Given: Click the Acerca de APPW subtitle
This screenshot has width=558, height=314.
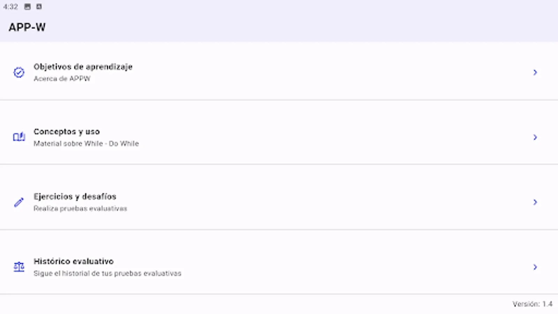Looking at the screenshot, I should [x=62, y=78].
